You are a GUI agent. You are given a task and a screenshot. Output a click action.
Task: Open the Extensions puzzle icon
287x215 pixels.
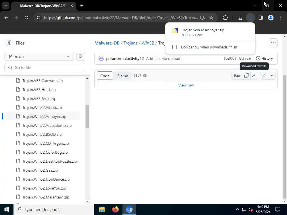click(x=226, y=18)
